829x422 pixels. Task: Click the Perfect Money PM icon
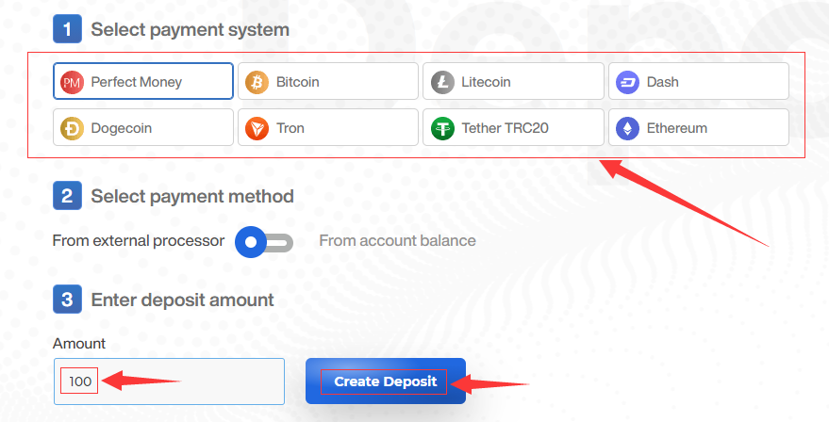(x=72, y=82)
